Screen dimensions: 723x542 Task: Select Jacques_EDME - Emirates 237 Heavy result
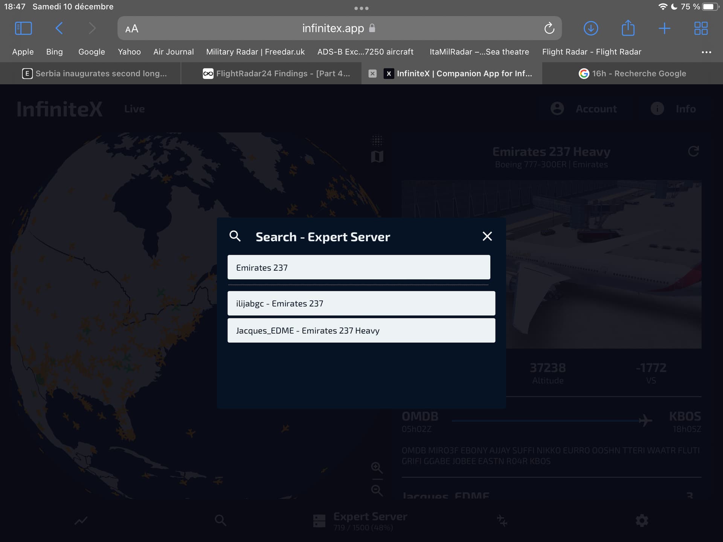[361, 330]
